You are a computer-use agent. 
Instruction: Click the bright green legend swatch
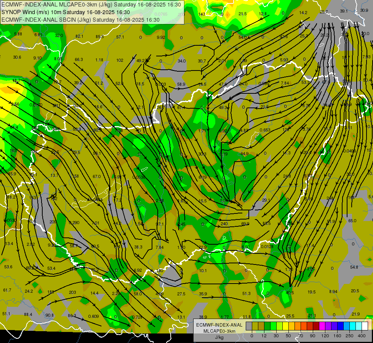(x=273, y=326)
